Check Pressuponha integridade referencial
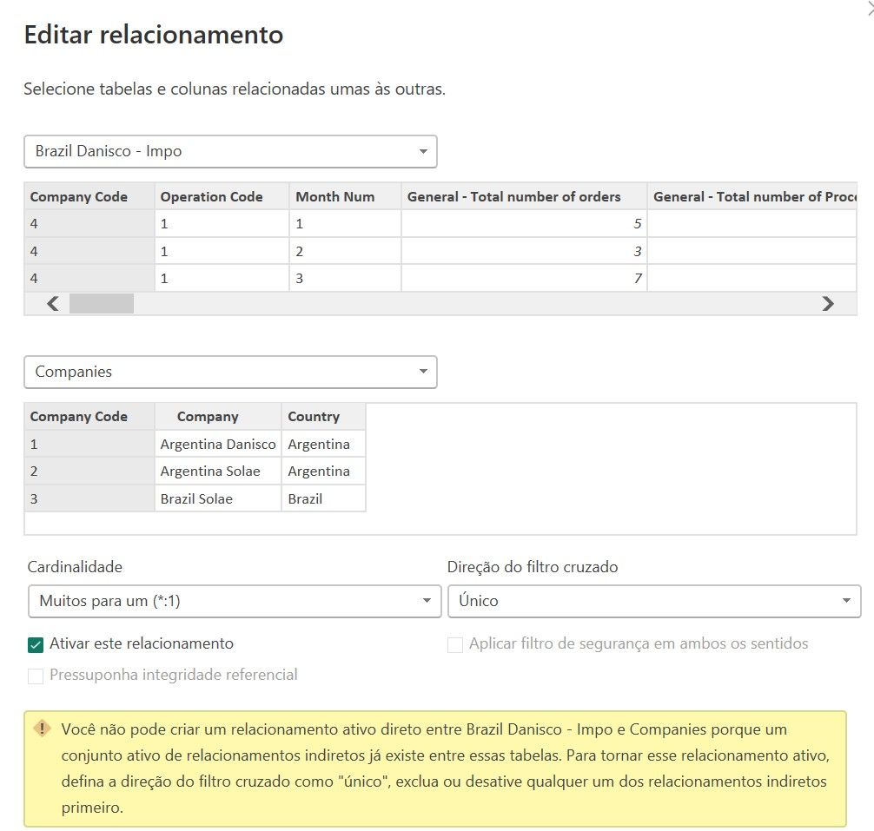 click(36, 676)
